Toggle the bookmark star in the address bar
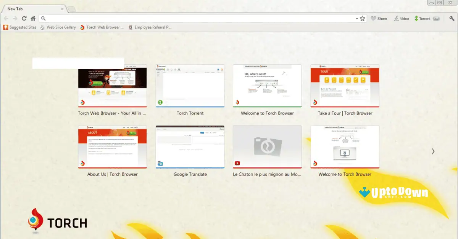This screenshot has height=239, width=458. pos(361,18)
